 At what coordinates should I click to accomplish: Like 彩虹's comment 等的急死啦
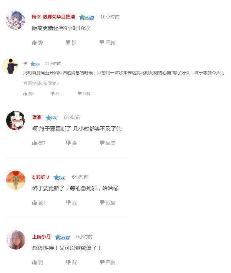pyautogui.click(x=39, y=203)
